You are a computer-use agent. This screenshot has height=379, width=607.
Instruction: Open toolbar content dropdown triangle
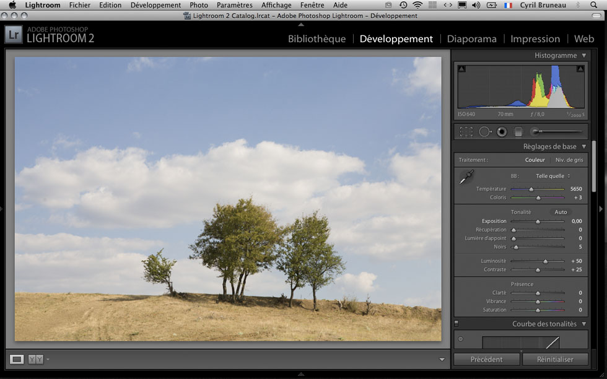(x=442, y=359)
